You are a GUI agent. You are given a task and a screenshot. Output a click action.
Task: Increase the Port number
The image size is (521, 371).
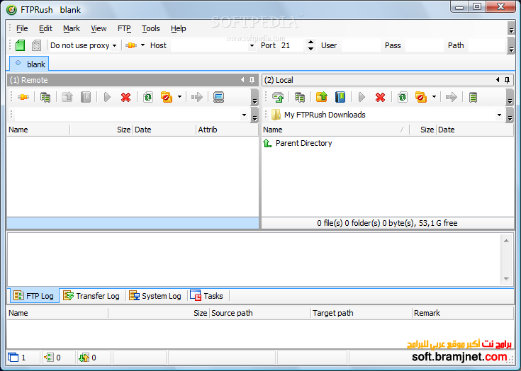pos(310,42)
